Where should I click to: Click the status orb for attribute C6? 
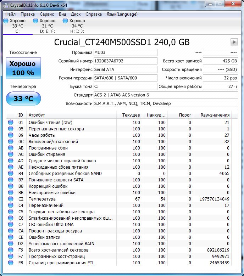pyautogui.click(x=11, y=218)
